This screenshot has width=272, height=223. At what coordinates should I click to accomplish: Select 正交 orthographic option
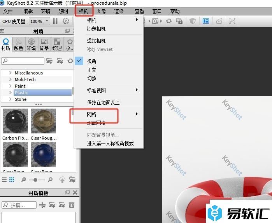click(x=109, y=70)
